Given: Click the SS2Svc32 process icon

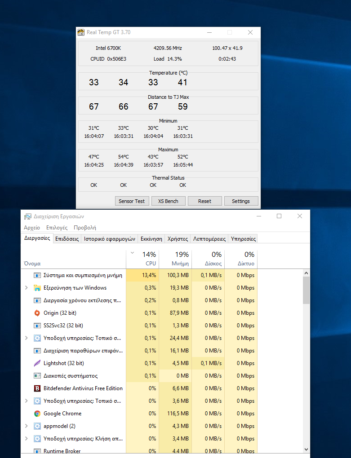Looking at the screenshot, I should tap(37, 326).
